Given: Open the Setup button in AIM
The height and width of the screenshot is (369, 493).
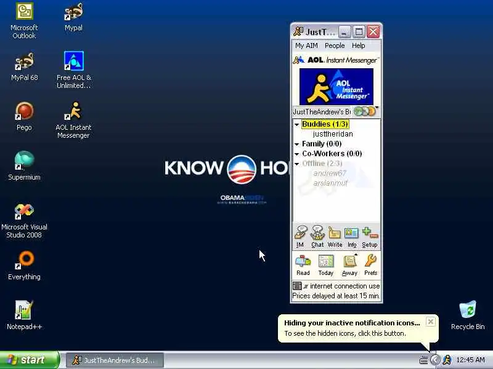Looking at the screenshot, I should click(370, 237).
